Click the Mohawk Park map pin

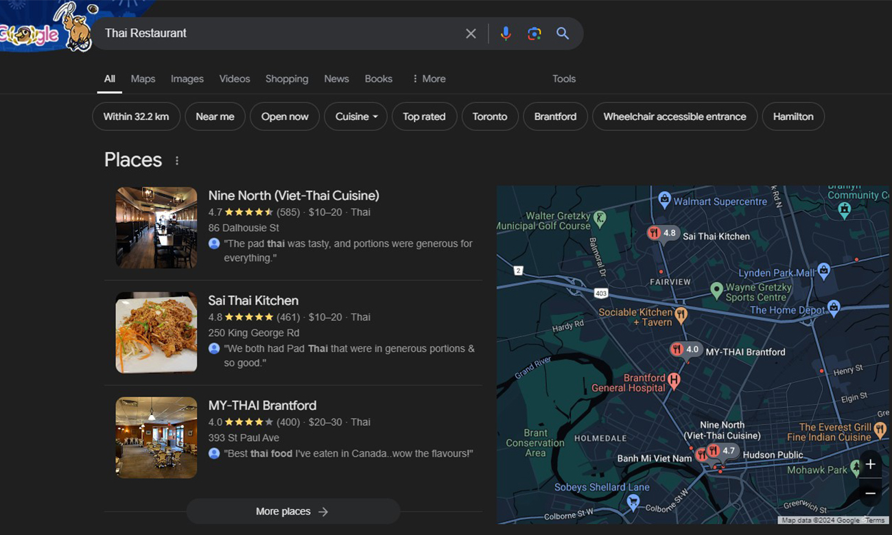[856, 468]
